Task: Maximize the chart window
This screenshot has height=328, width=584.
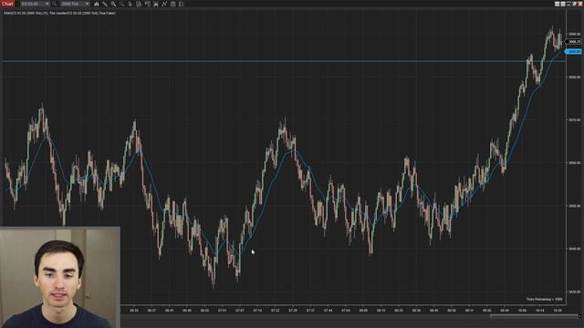Action: [574, 4]
